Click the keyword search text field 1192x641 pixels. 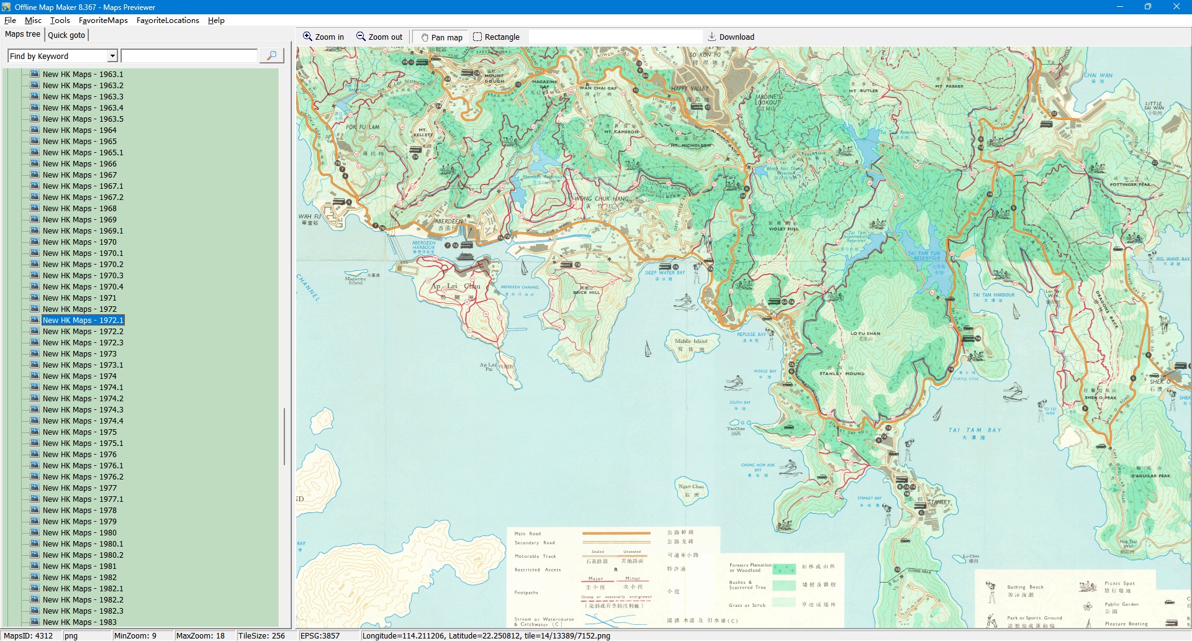click(x=189, y=56)
